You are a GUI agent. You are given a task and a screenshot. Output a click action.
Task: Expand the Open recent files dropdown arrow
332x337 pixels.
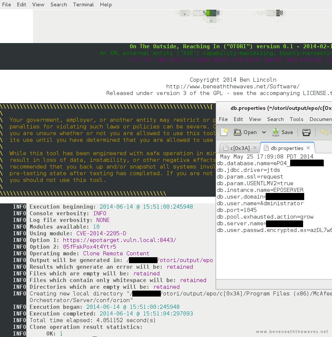point(264,132)
